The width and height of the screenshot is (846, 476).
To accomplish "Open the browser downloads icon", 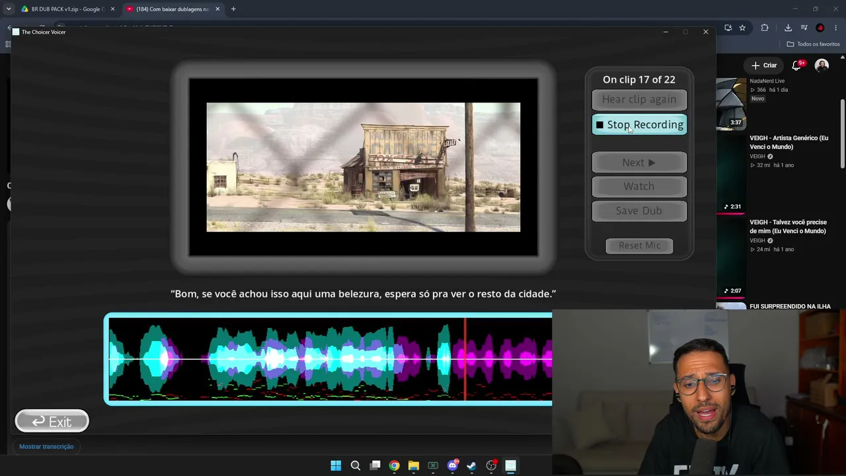I will click(788, 28).
